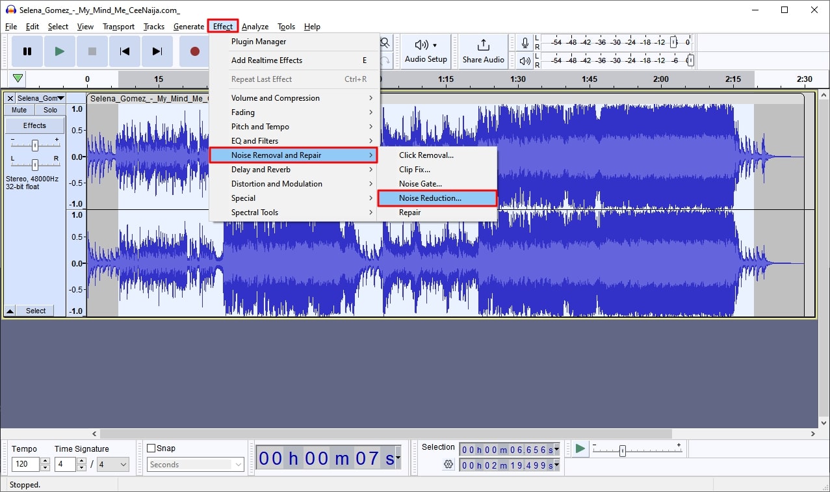The image size is (830, 492).
Task: Expand the Special submenu
Action: point(294,198)
